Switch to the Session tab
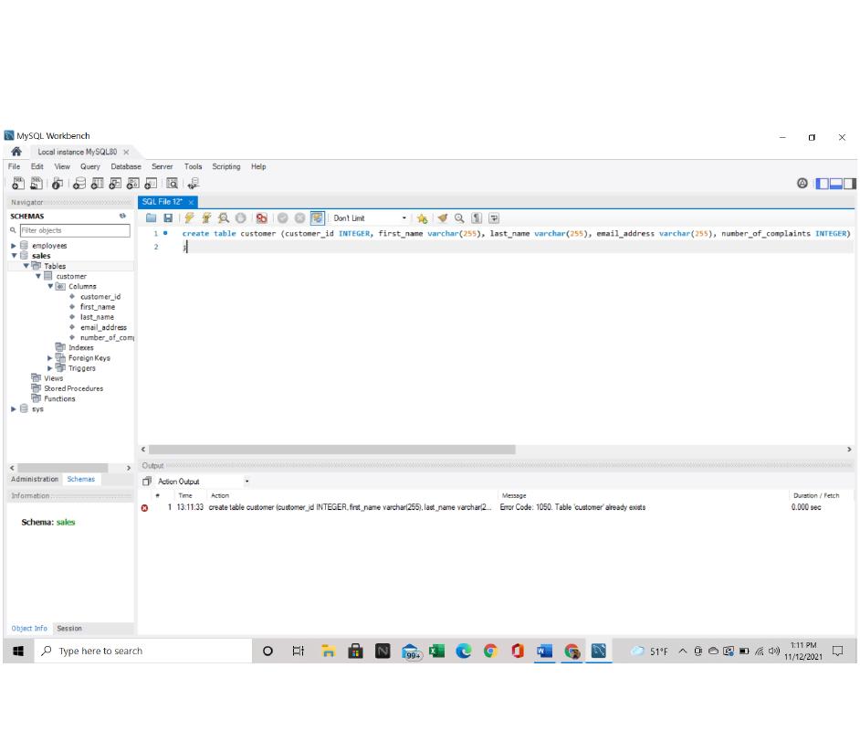860x731 pixels. 69,629
